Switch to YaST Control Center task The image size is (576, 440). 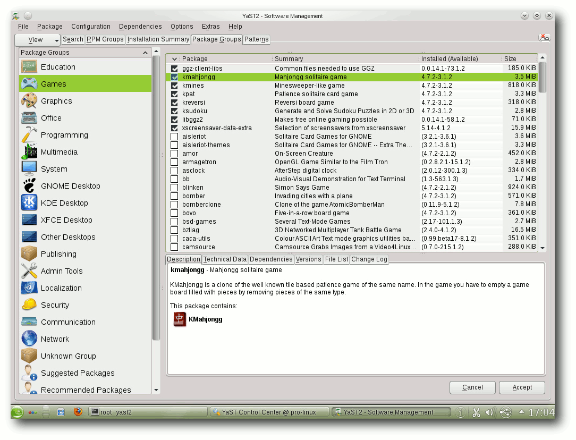coord(269,412)
